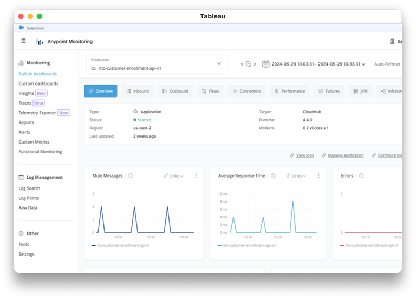Click the zoom out time range magnifier
Screen dimensions: 416x299
point(248,64)
